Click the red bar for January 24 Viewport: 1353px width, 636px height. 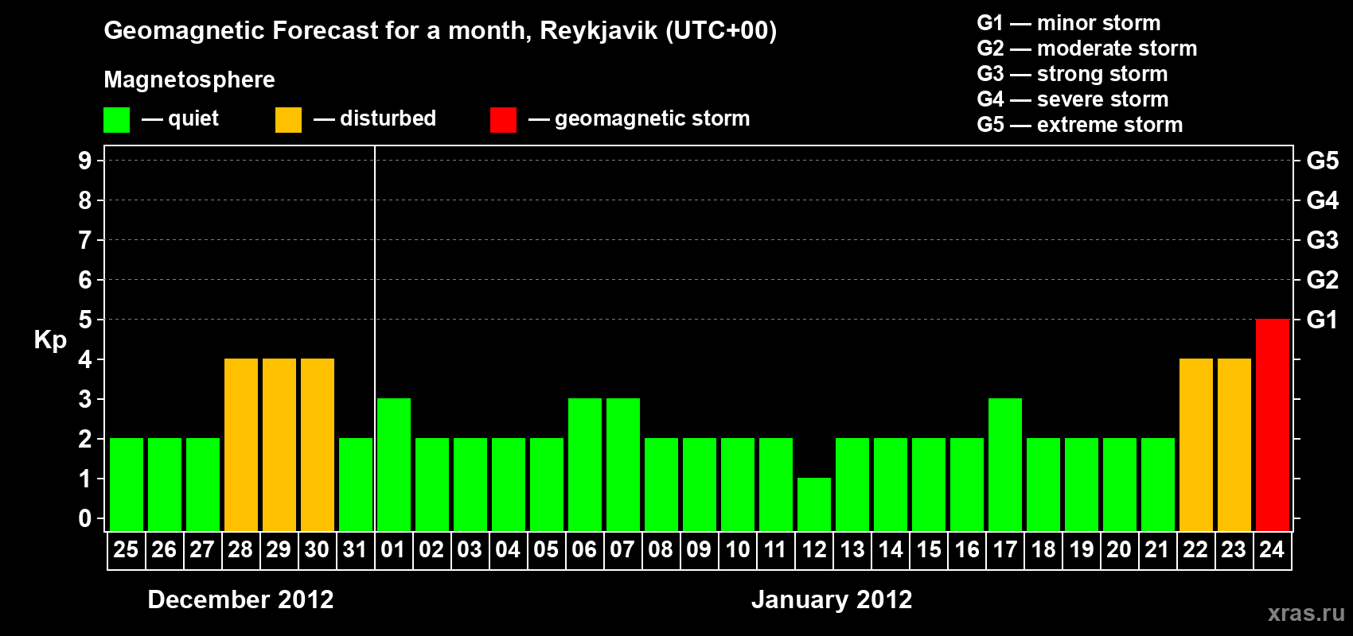[x=1272, y=425]
